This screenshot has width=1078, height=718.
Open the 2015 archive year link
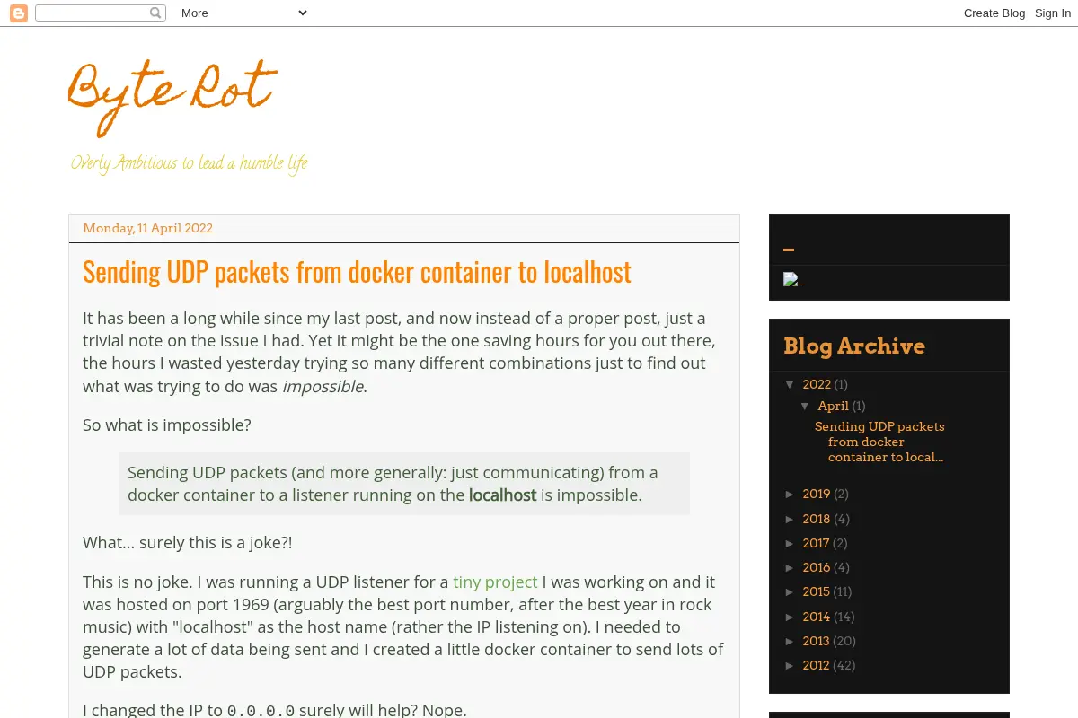click(817, 591)
